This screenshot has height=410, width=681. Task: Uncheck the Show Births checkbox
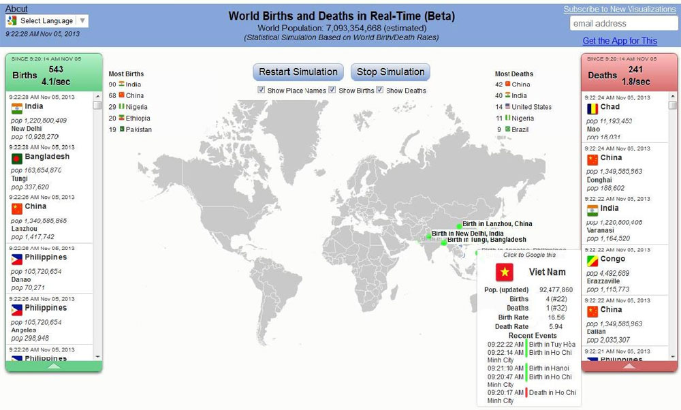[x=332, y=90]
